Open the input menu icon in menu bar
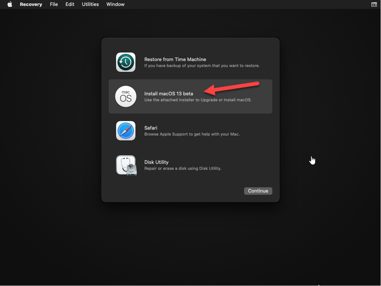The width and height of the screenshot is (381, 286). click(x=374, y=4)
